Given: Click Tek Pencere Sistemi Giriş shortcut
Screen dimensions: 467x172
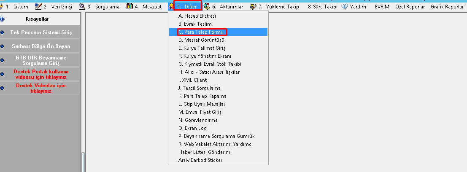Looking at the screenshot, I should 41,32.
